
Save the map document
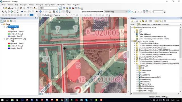(9, 8)
